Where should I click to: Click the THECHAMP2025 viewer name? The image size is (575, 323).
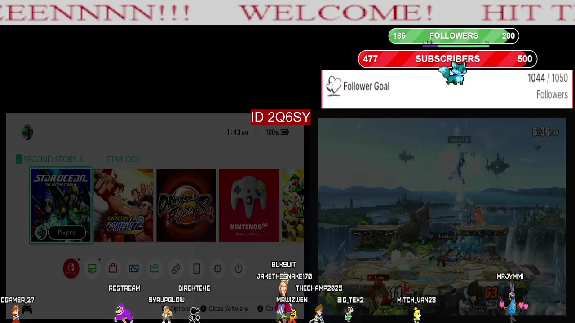click(319, 288)
